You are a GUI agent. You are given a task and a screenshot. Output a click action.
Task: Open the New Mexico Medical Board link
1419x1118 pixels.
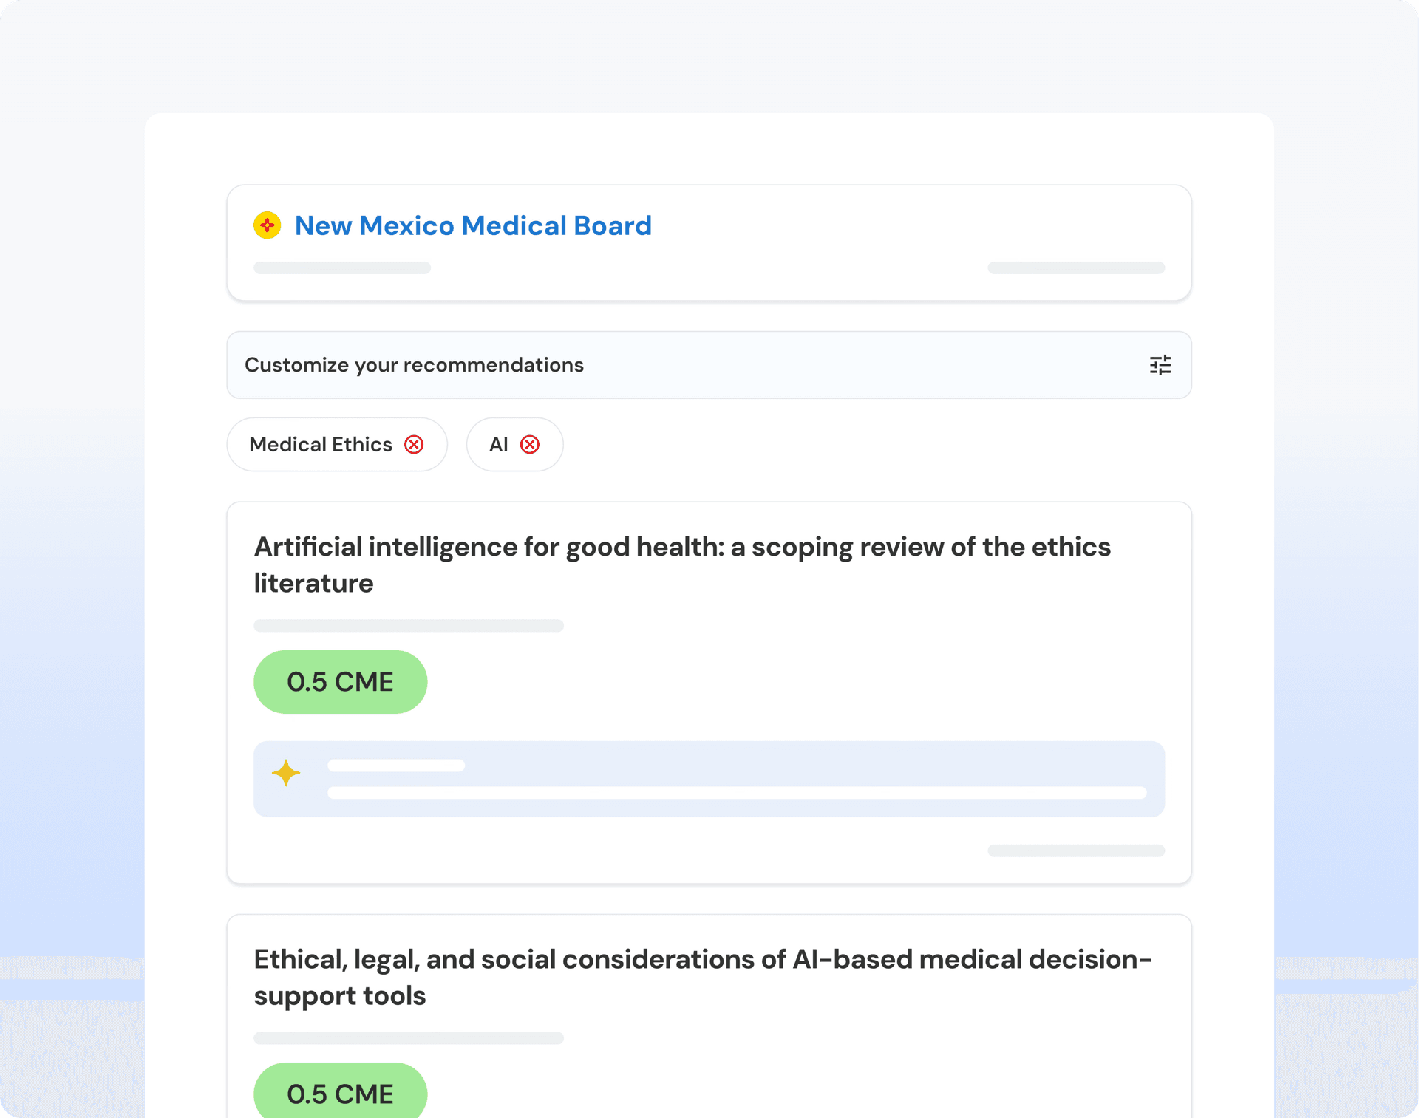point(473,225)
